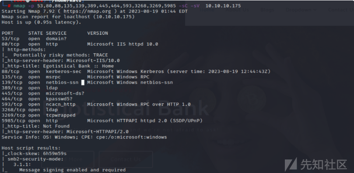The width and height of the screenshot is (354, 173).
Task: Open the About Us navigation item
Action: [x=237, y=10]
